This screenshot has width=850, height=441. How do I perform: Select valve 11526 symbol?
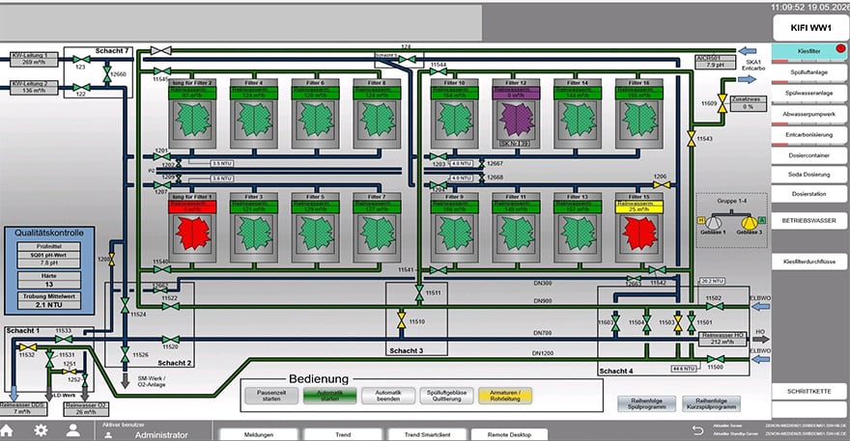[x=125, y=354]
